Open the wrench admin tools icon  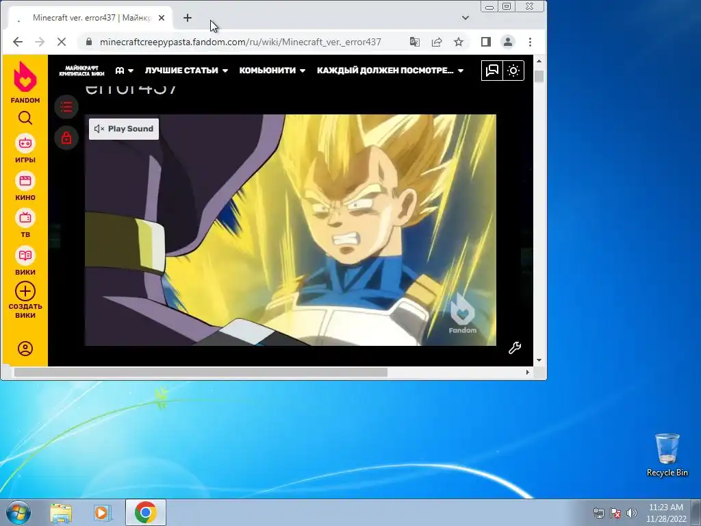pos(515,348)
